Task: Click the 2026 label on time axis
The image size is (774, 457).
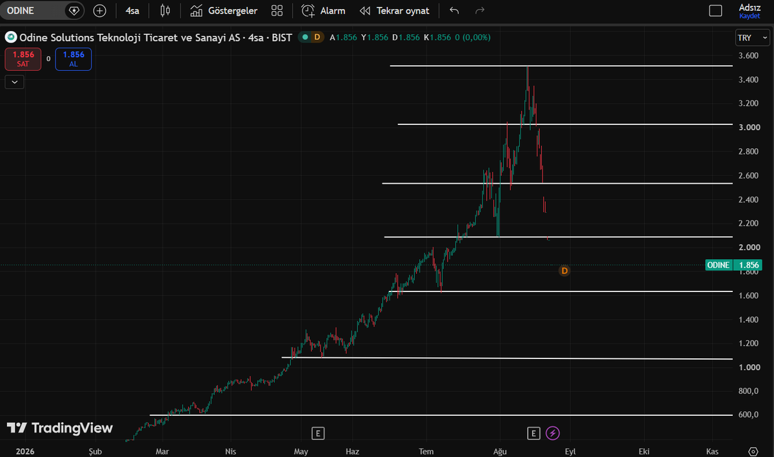Action: tap(25, 451)
